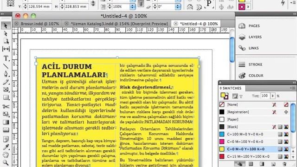
Task: Select the Pen tool
Action: [6, 74]
